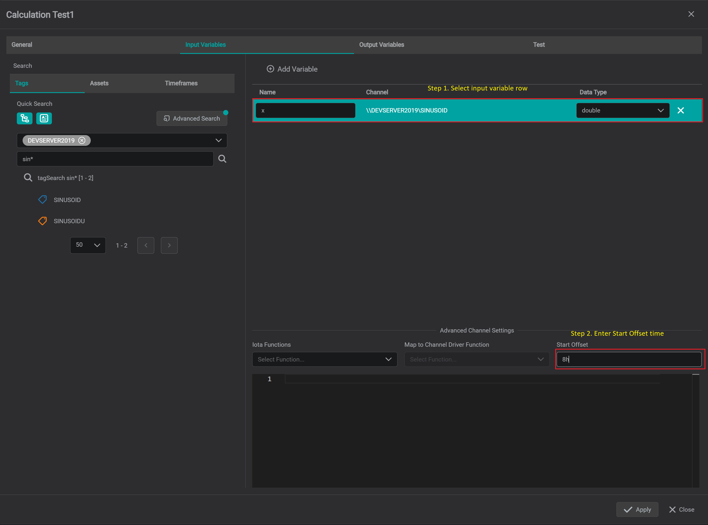Viewport: 708px width, 525px height.
Task: Click the 1 - 2 page range text
Action: click(x=122, y=245)
